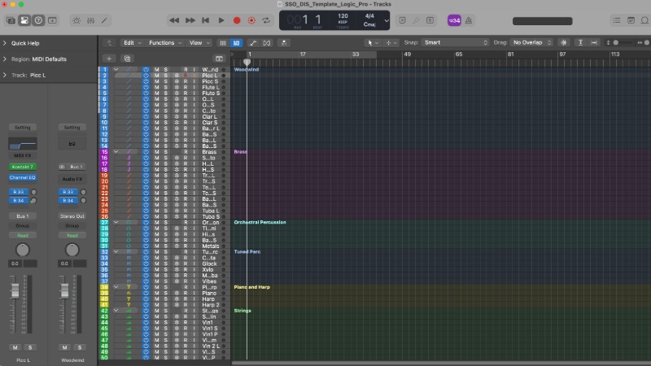The image size is (651, 366).
Task: Click the Kontakt 7 instrument slot
Action: pos(21,166)
